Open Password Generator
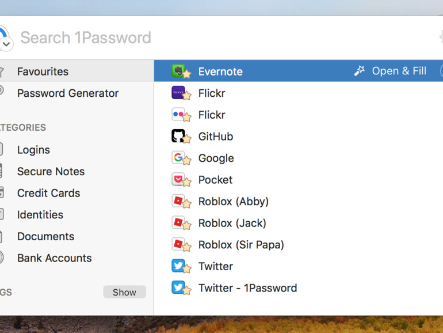 click(x=68, y=93)
